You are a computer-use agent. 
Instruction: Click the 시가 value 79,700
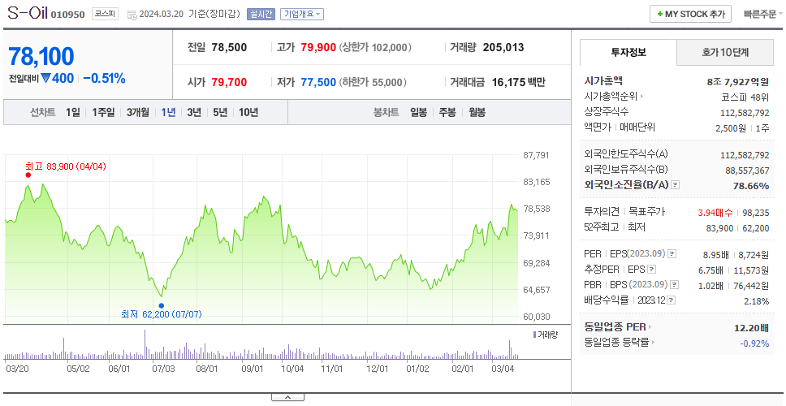point(229,82)
